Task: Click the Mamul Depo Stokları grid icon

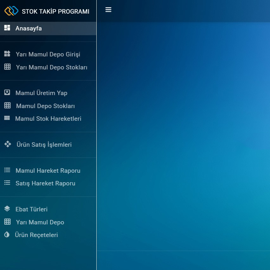Action: click(7, 105)
